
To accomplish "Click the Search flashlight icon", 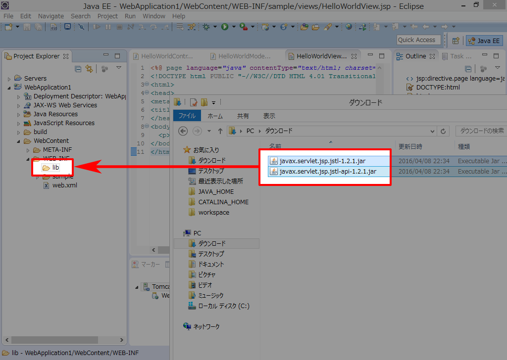I will pyautogui.click(x=328, y=27).
